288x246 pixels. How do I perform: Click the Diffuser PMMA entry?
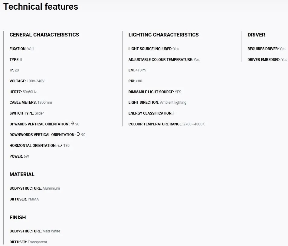[24, 199]
